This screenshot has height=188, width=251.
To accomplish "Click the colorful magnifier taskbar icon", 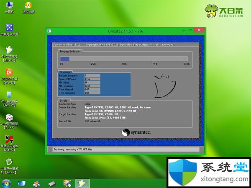I will pyautogui.click(x=67, y=184).
